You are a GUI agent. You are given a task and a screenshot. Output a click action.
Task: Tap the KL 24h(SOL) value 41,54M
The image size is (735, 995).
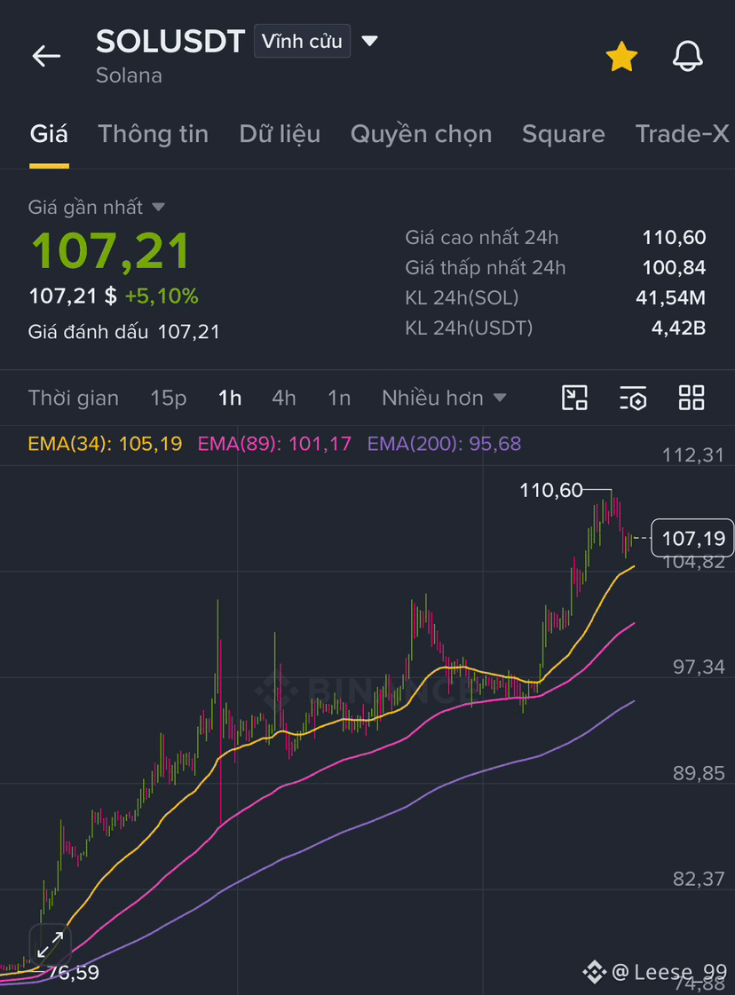670,297
